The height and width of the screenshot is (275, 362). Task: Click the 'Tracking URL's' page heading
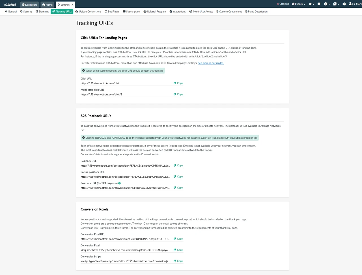click(x=94, y=23)
